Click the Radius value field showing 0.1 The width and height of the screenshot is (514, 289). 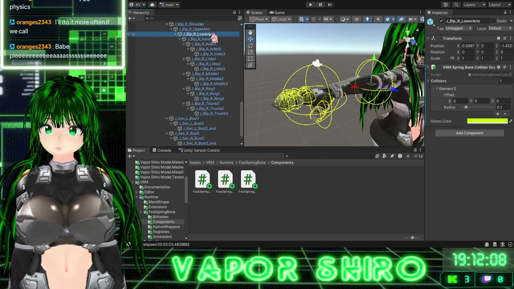pyautogui.click(x=504, y=108)
